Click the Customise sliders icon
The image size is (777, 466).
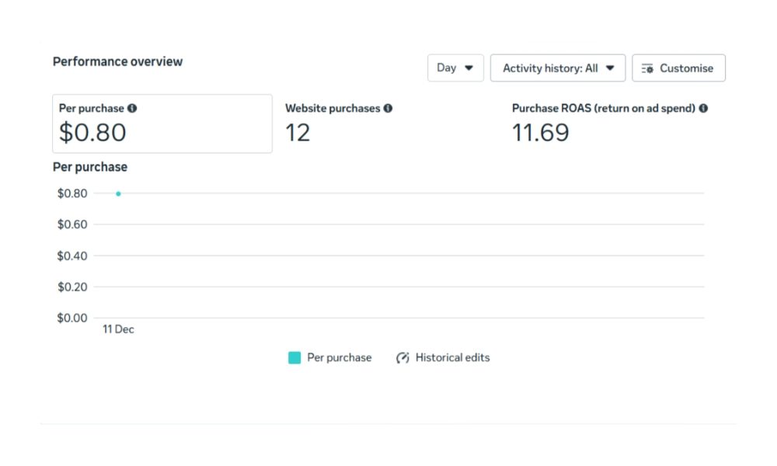pyautogui.click(x=647, y=68)
